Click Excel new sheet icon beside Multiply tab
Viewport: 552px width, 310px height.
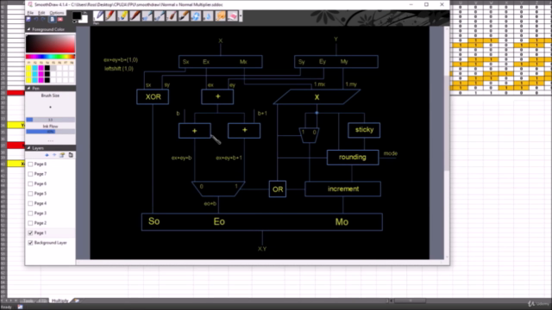click(77, 301)
